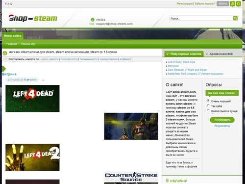Click the admin author link
The image size is (245, 184).
[x=33, y=80]
